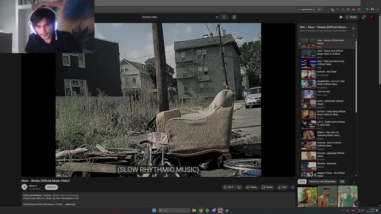Open Chrome extensions puzzle icon
The height and width of the screenshot is (214, 381).
359,9
